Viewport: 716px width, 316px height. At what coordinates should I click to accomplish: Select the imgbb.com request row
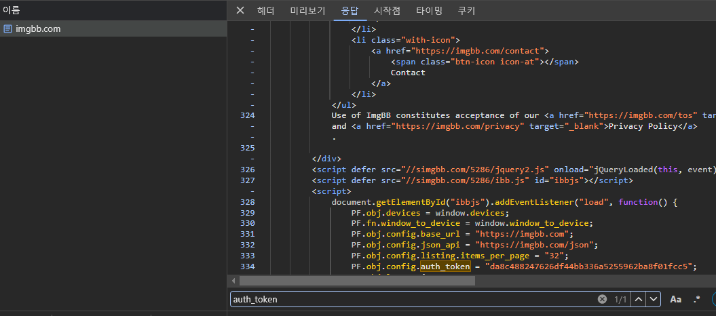click(x=113, y=28)
